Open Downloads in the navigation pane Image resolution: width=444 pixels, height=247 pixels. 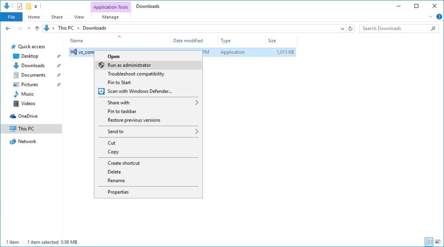(33, 66)
